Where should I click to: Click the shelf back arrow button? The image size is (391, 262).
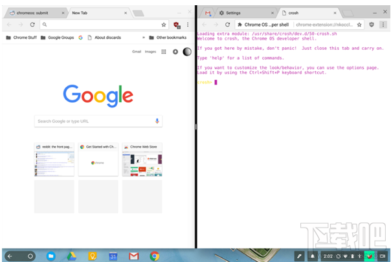(10, 256)
